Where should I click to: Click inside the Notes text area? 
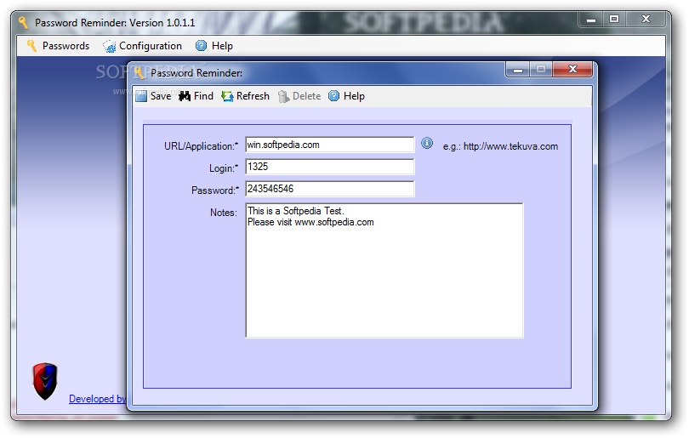click(x=384, y=270)
